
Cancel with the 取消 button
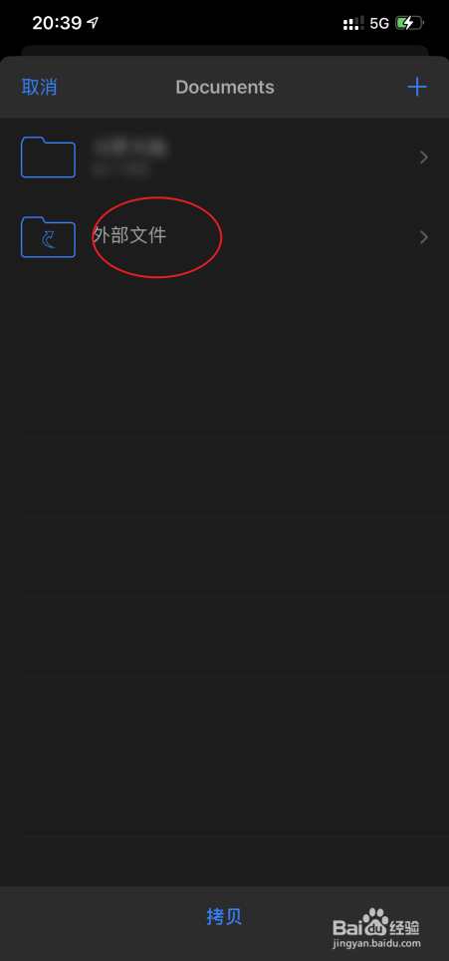click(39, 87)
